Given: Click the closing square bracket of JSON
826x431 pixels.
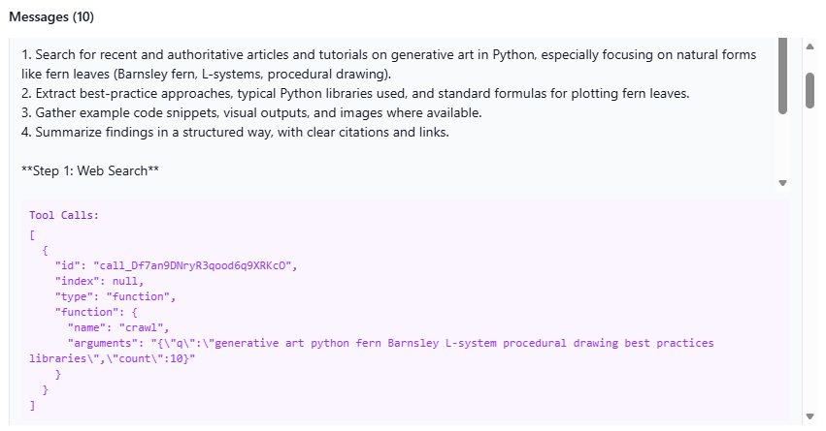Looking at the screenshot, I should (x=32, y=405).
